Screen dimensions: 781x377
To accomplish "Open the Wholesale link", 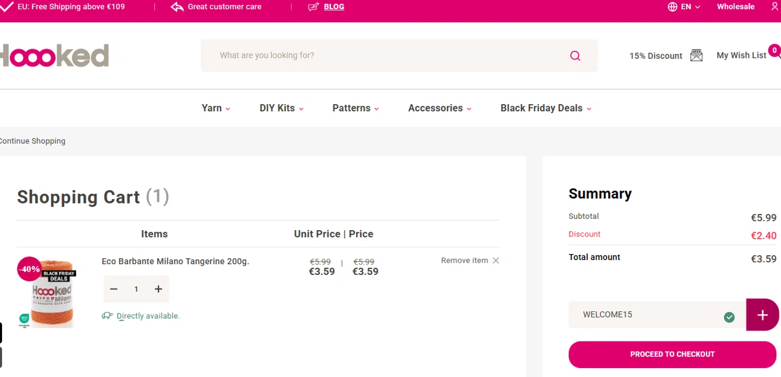I will click(x=736, y=7).
